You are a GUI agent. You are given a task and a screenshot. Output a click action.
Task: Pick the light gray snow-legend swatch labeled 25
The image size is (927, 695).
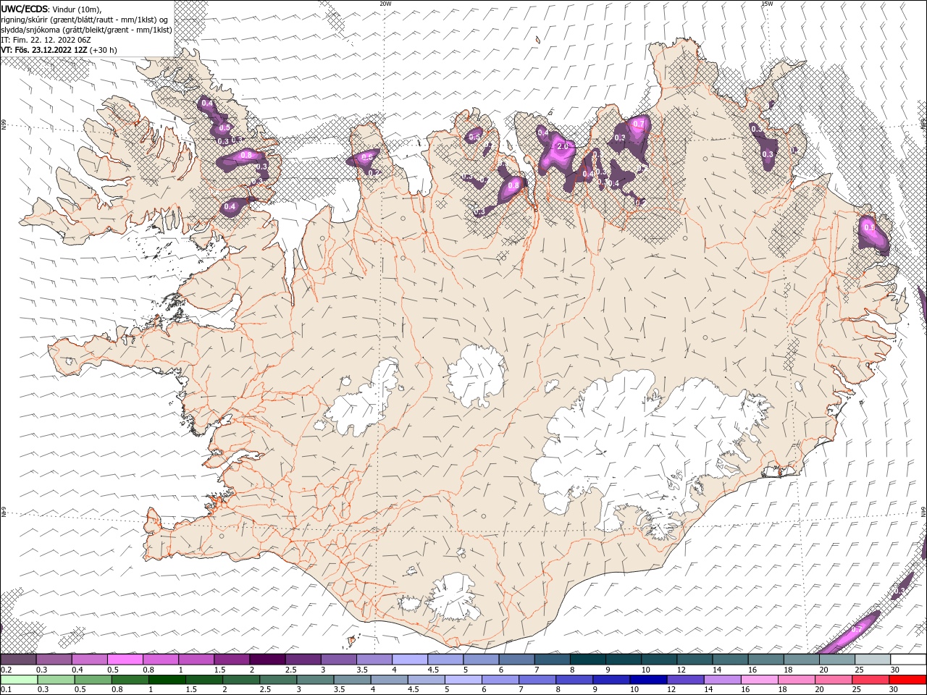tap(873, 660)
